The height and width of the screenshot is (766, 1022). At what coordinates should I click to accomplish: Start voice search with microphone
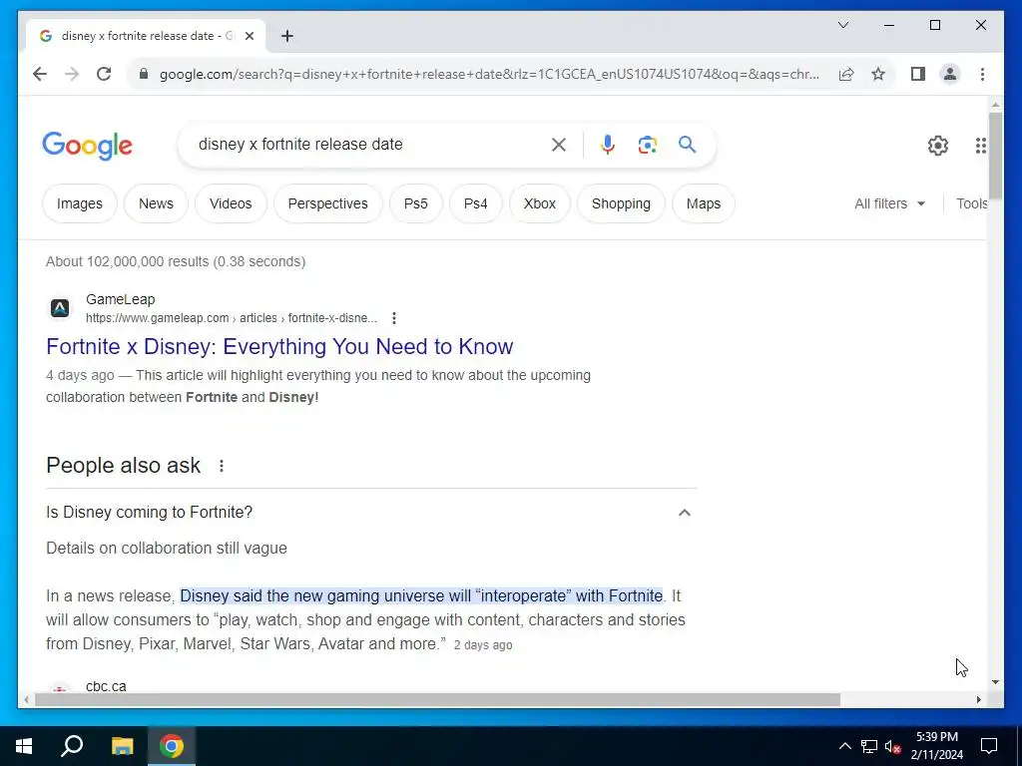point(608,145)
